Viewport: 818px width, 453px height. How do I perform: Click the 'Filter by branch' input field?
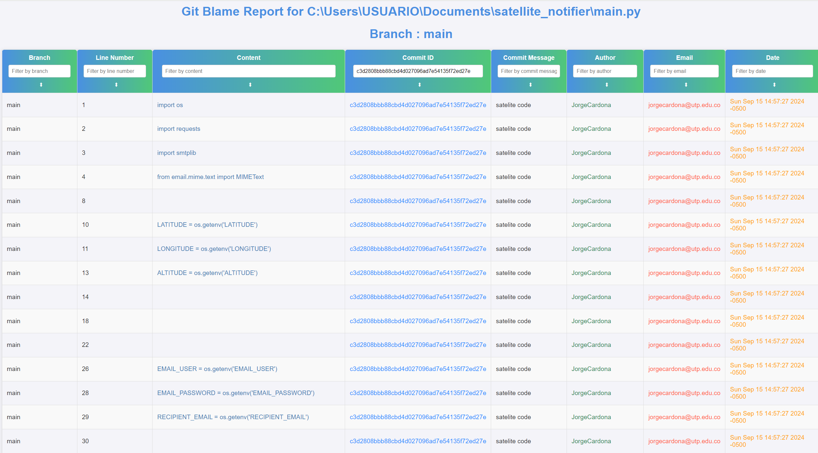[39, 71]
